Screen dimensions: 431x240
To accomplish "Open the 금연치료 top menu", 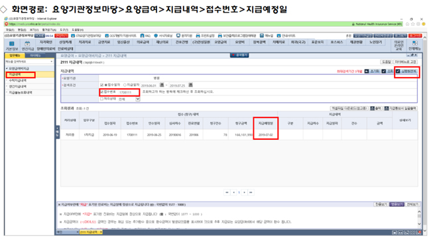I will [104, 42].
